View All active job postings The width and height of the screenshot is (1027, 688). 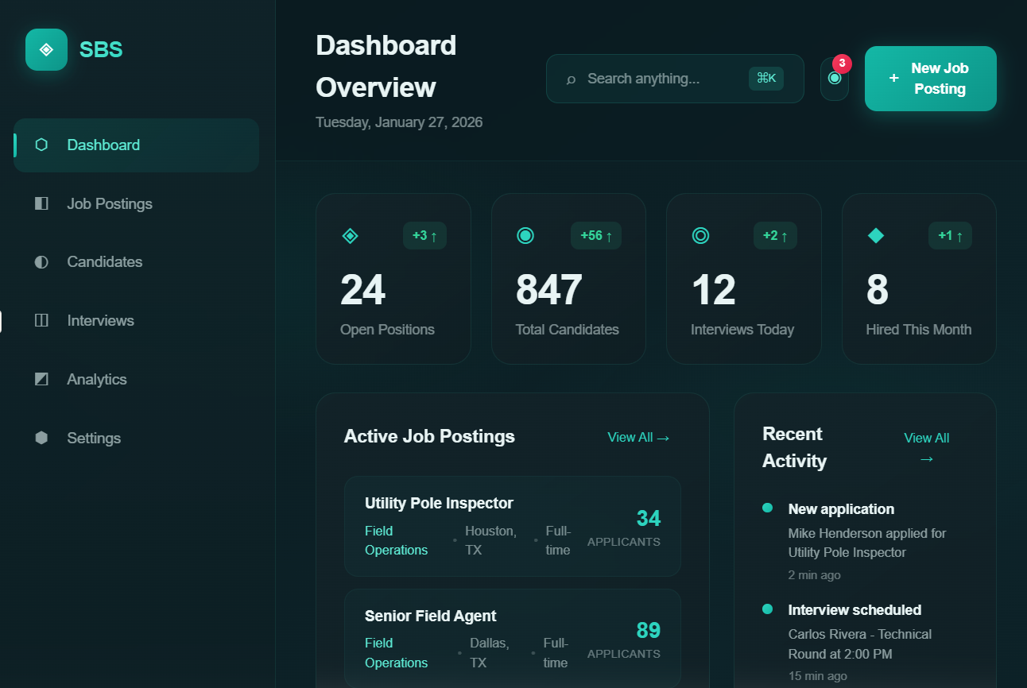point(638,437)
